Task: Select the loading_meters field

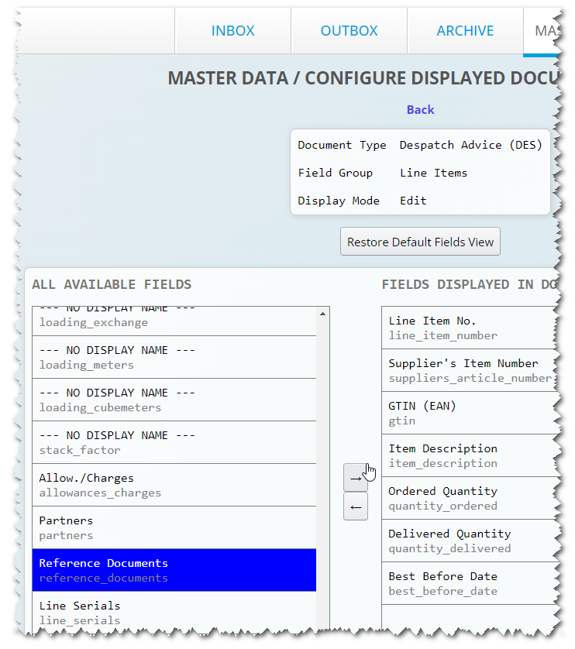Action: coord(174,357)
